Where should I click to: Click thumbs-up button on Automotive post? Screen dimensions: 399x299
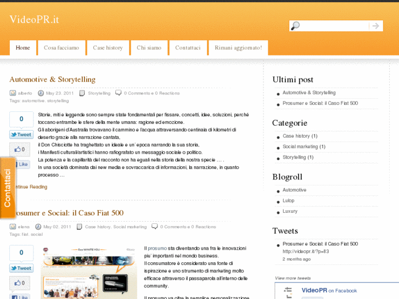pyautogui.click(x=20, y=149)
